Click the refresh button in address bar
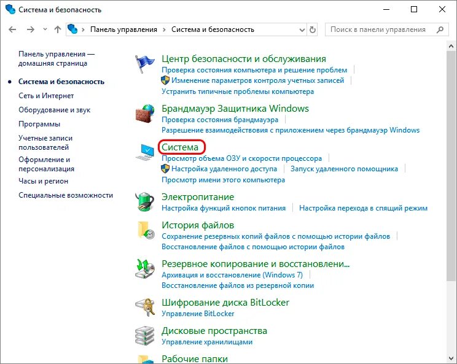The image size is (457, 364). [313, 29]
